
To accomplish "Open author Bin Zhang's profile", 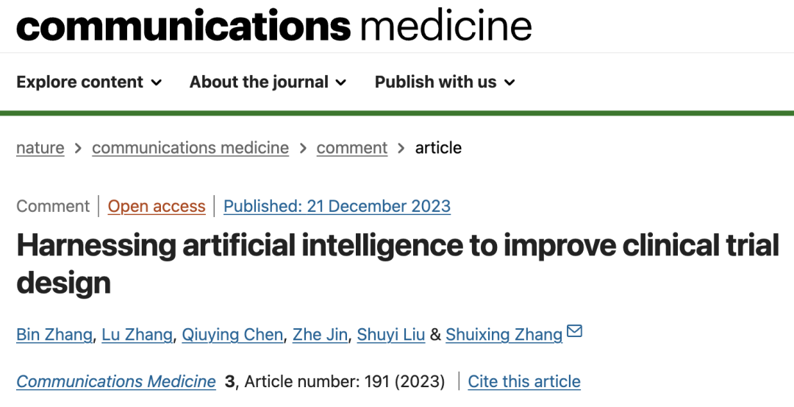I will (x=54, y=335).
